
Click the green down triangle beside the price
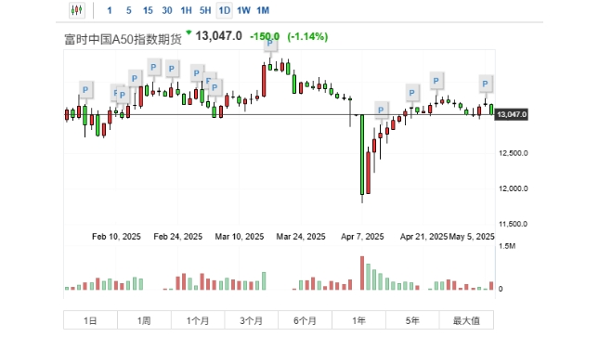(x=189, y=32)
